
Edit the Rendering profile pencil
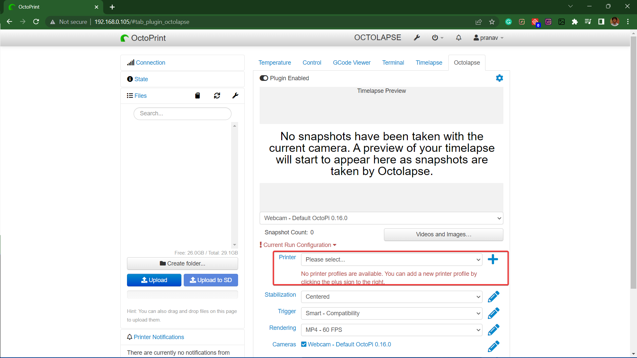tap(493, 330)
